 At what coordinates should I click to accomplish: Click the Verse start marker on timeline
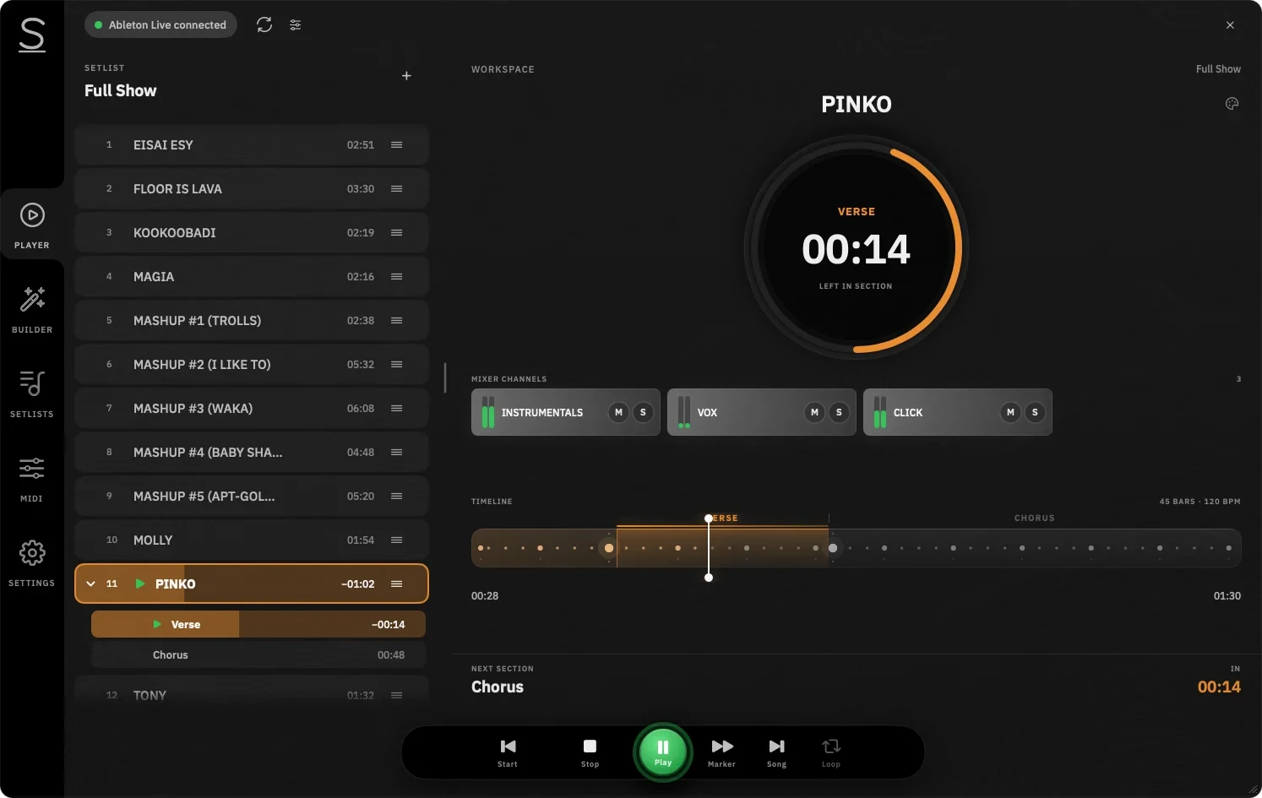[x=609, y=548]
